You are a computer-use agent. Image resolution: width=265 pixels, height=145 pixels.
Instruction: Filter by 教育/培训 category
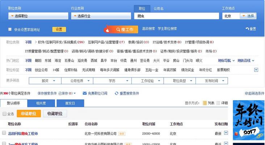pos(135,42)
